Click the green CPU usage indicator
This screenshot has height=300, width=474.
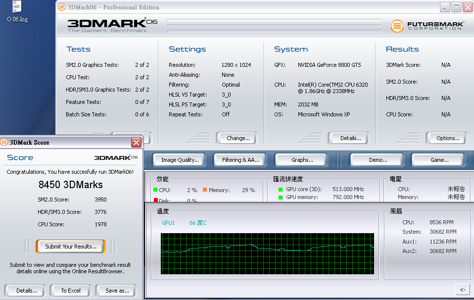point(155,190)
